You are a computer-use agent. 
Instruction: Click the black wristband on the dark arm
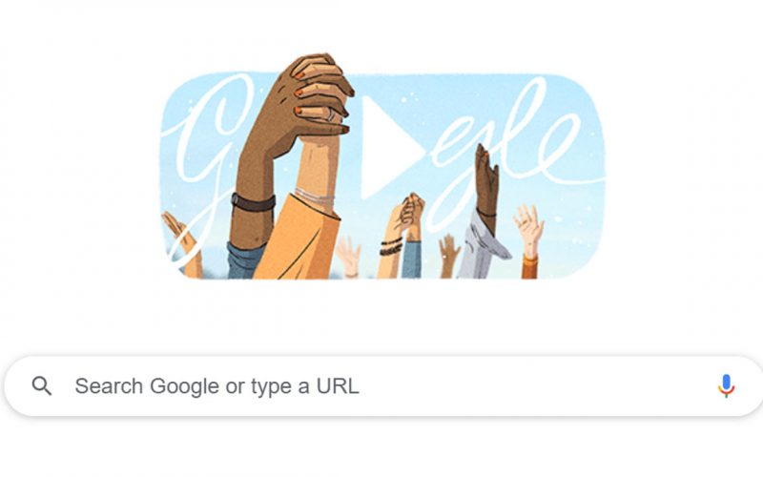[x=253, y=202]
